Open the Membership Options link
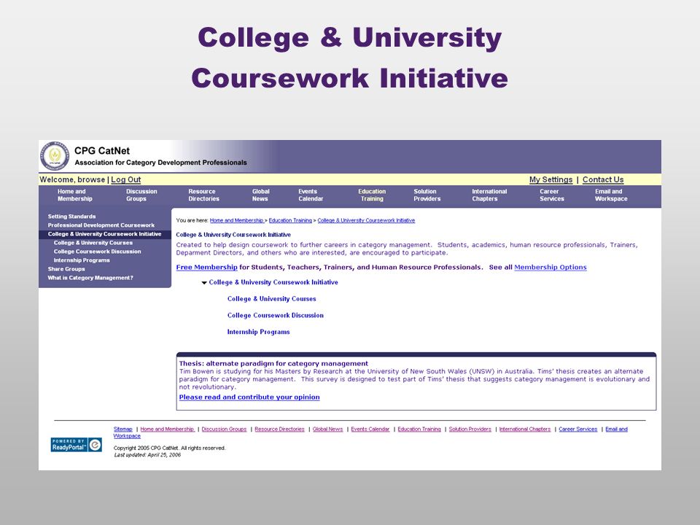 (x=551, y=268)
